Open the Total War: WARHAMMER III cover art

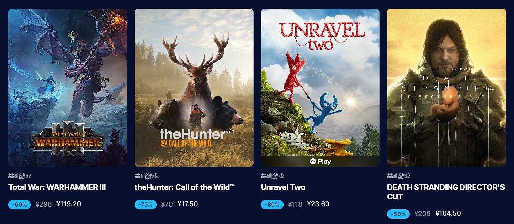pyautogui.click(x=68, y=88)
